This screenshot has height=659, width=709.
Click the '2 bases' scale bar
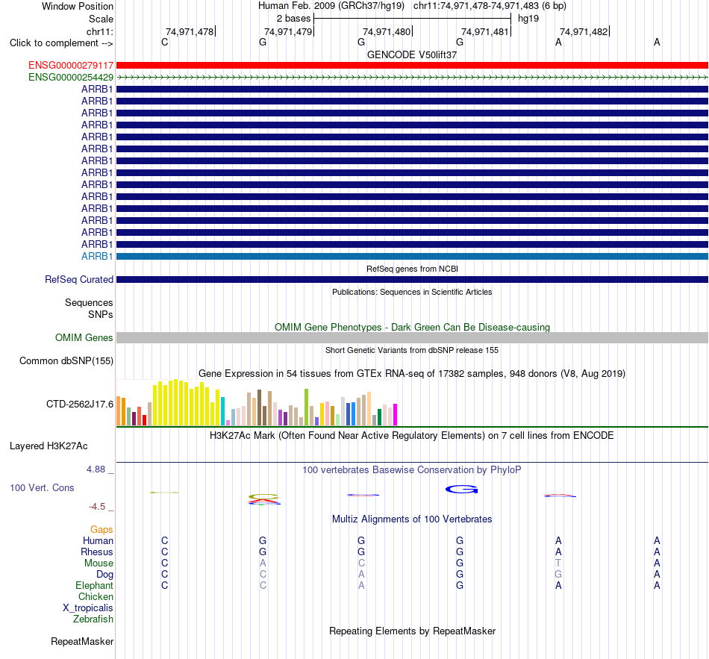pos(412,19)
